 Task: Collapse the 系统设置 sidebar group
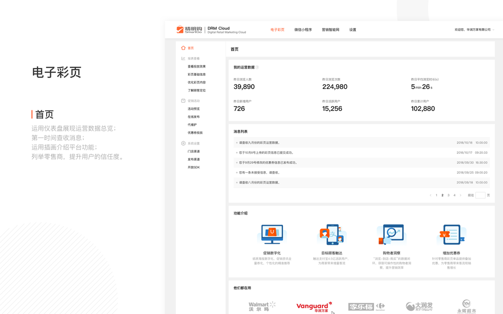[193, 143]
